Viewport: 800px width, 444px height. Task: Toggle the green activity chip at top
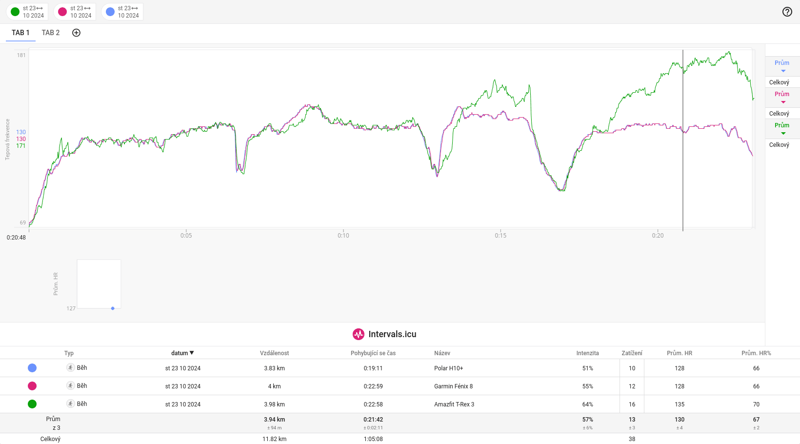coord(27,12)
